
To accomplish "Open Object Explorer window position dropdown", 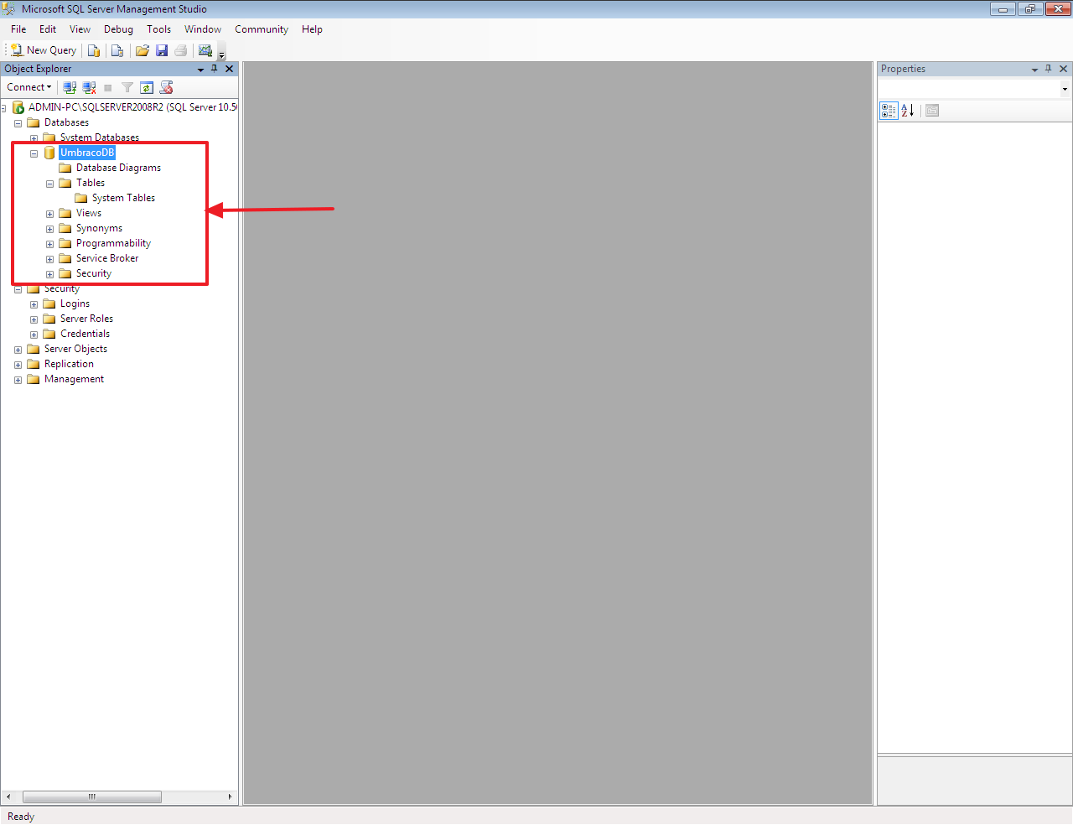I will [x=200, y=70].
